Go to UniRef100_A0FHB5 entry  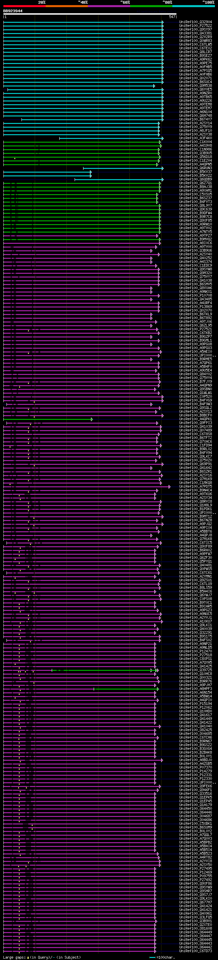pos(195,67)
